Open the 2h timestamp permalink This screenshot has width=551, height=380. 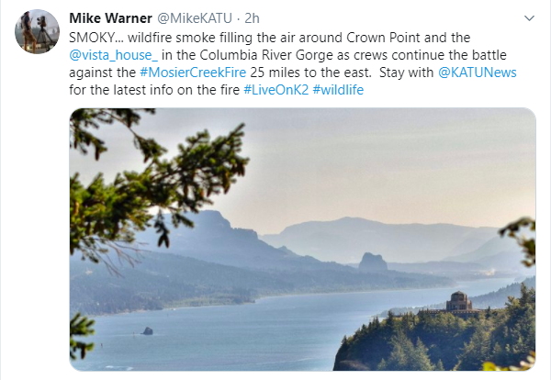252,18
